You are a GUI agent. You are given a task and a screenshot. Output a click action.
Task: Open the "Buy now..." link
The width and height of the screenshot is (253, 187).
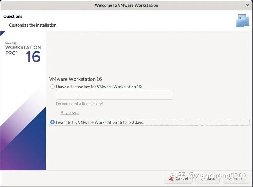70,112
